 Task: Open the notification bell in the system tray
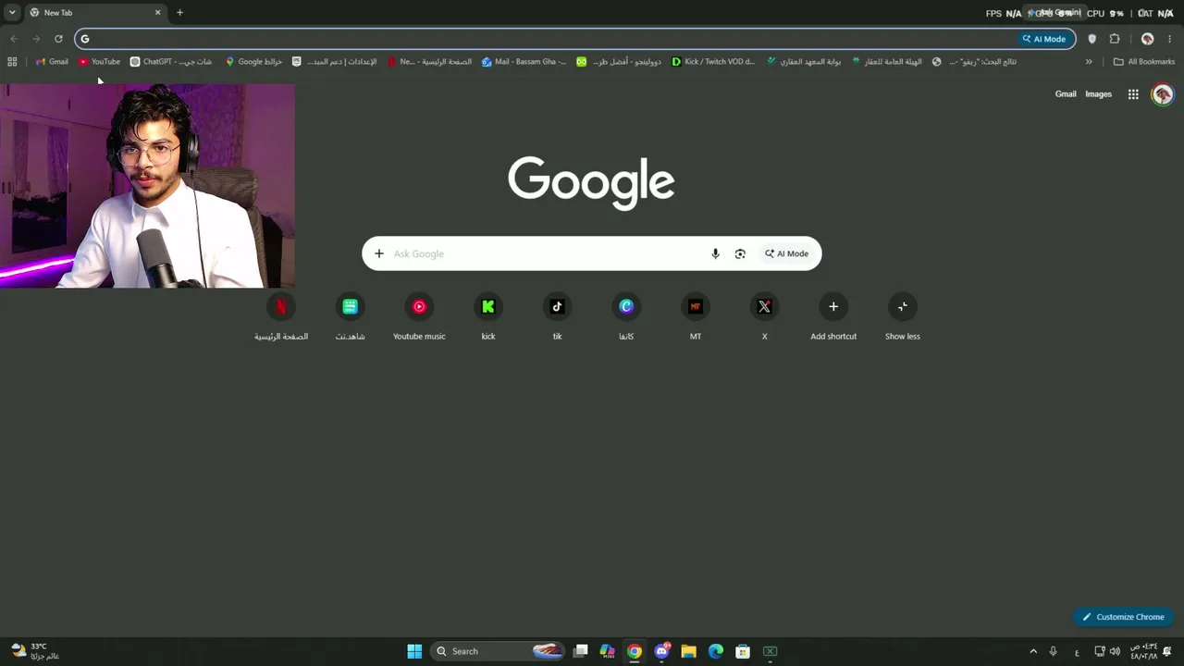(1167, 651)
